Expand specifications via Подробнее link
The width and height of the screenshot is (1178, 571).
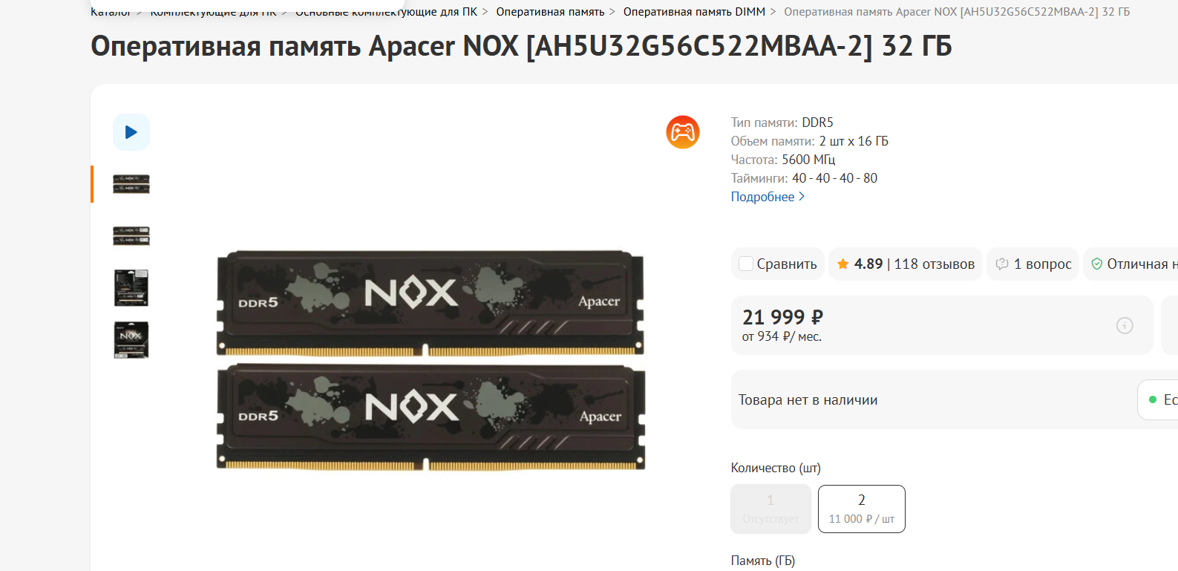768,197
